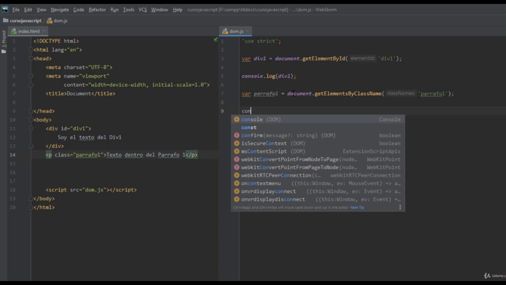The width and height of the screenshot is (506, 285).
Task: Click the variable icon beside msContentScript
Action: pos(236,151)
